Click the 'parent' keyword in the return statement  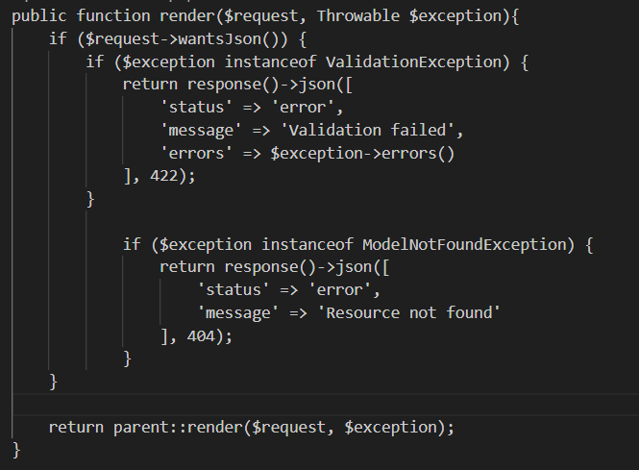coord(140,426)
